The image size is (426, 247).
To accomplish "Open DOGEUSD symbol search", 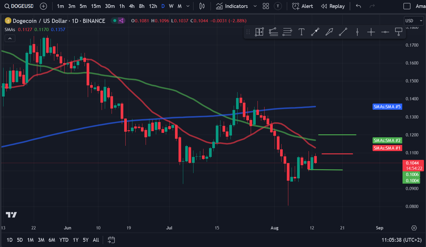I will tap(19, 6).
